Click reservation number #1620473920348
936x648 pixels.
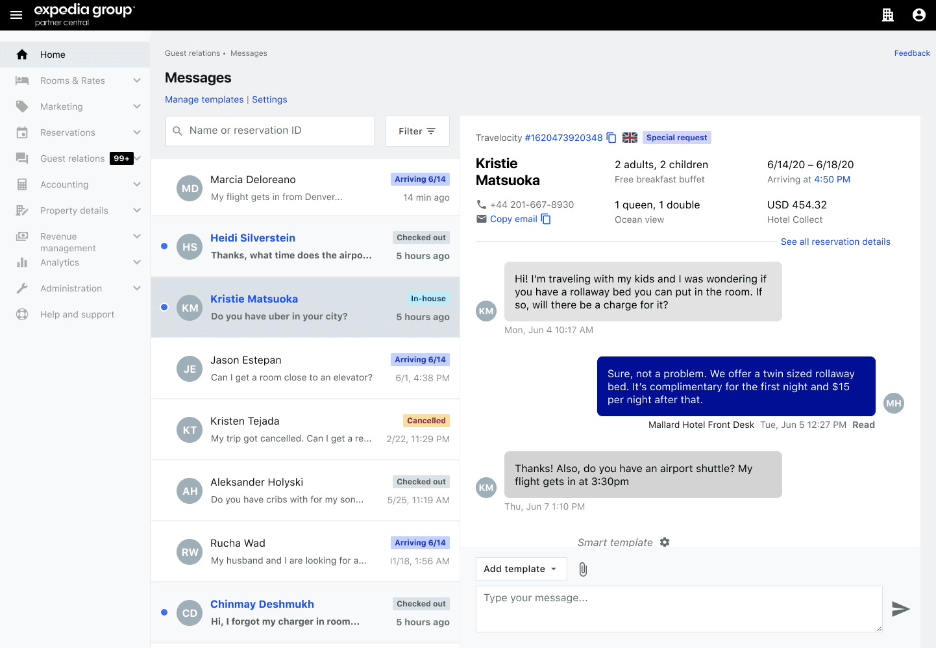pyautogui.click(x=563, y=138)
